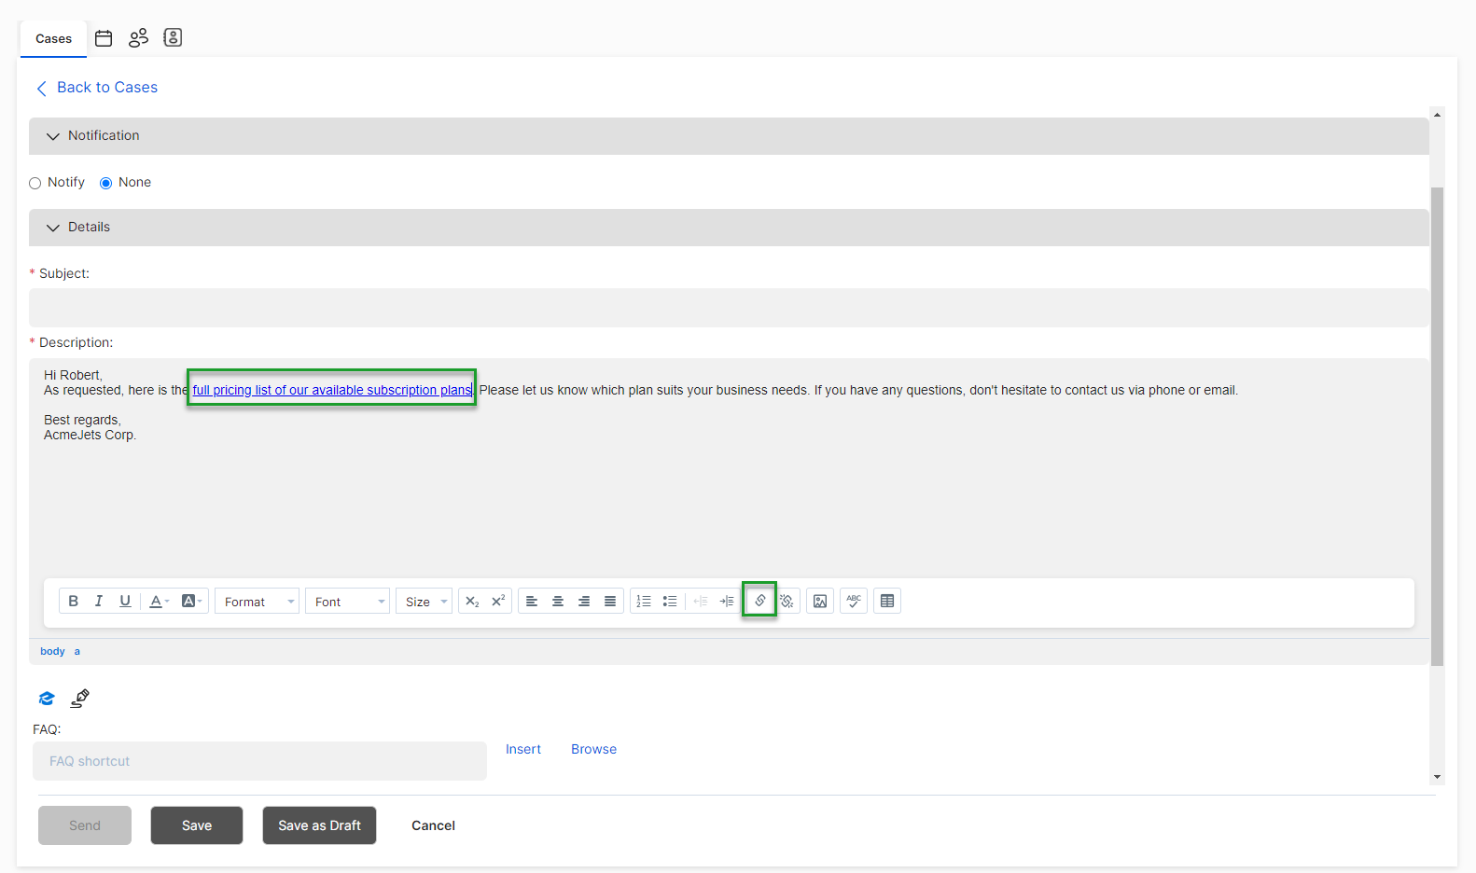Select the Notify radio button
The width and height of the screenshot is (1476, 873).
click(x=35, y=183)
